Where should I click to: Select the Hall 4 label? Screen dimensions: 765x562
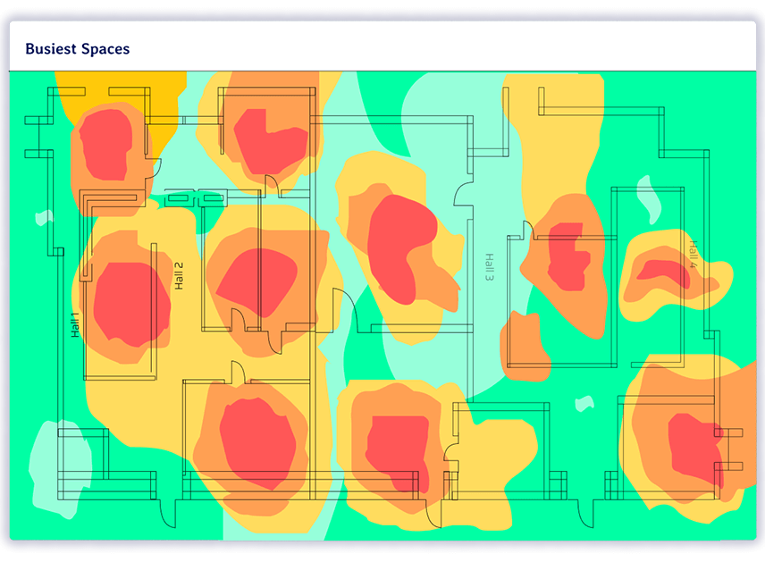[x=693, y=254]
